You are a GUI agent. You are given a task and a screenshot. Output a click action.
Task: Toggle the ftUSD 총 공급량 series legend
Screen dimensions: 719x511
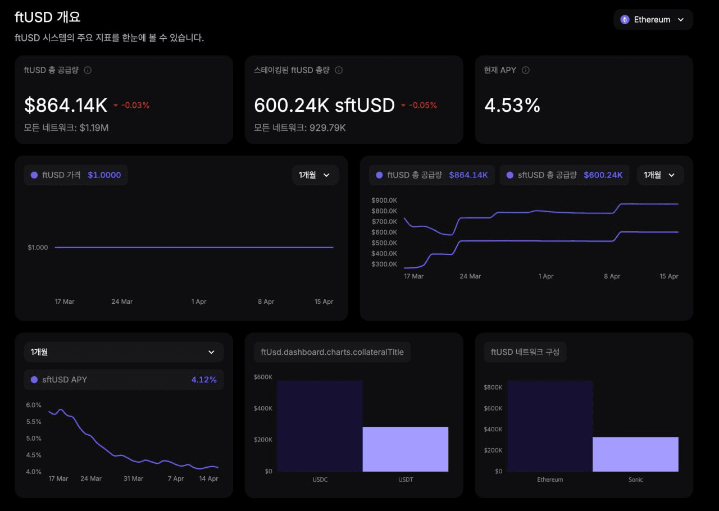click(431, 175)
